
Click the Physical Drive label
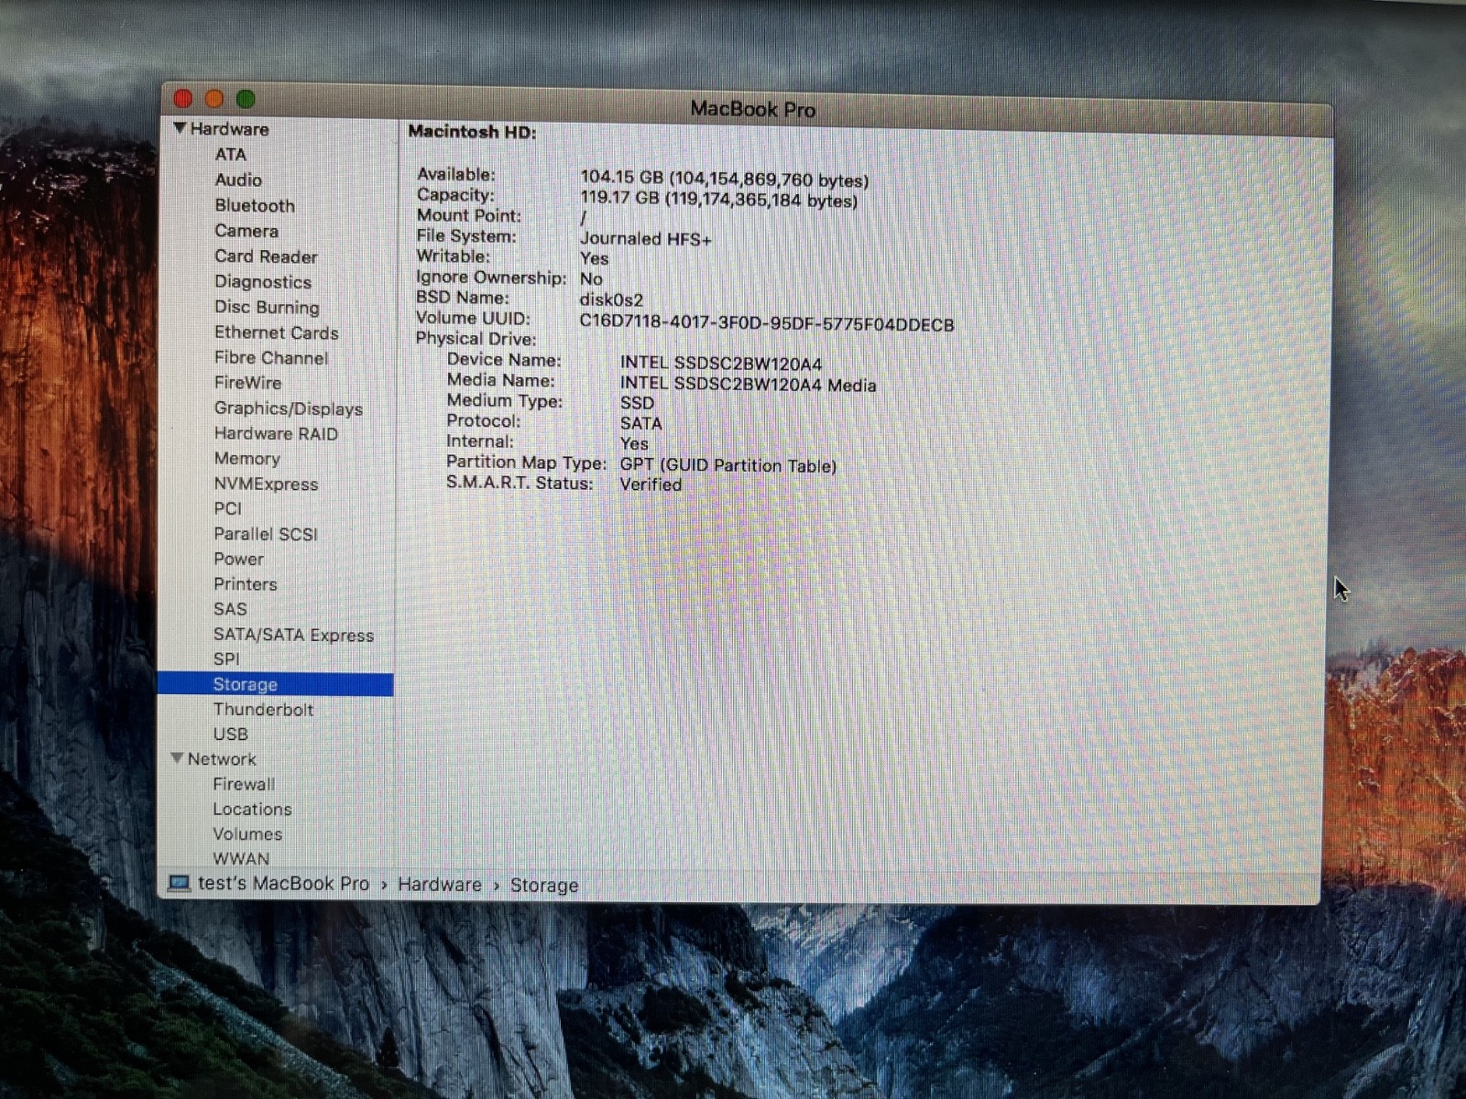pyautogui.click(x=476, y=338)
